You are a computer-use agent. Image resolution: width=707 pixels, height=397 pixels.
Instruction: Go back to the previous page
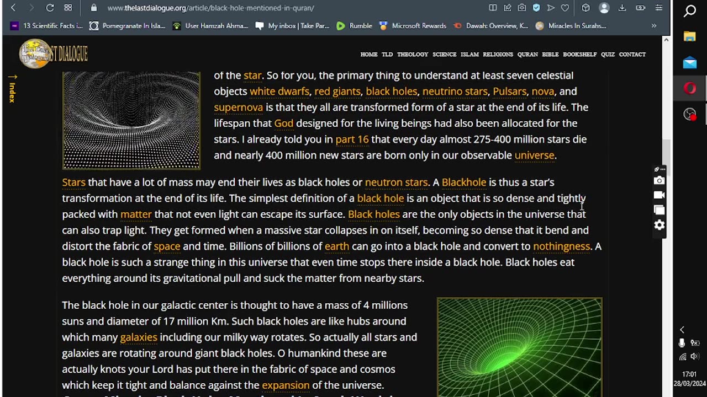(13, 8)
